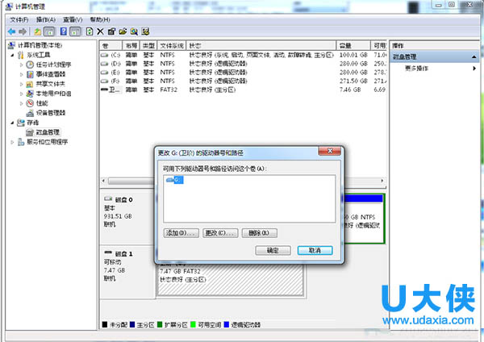
Task: Select the FAT32 卫... volume row
Action: point(243,90)
